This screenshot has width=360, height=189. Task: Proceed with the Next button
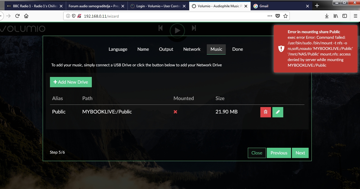[x=300, y=153]
